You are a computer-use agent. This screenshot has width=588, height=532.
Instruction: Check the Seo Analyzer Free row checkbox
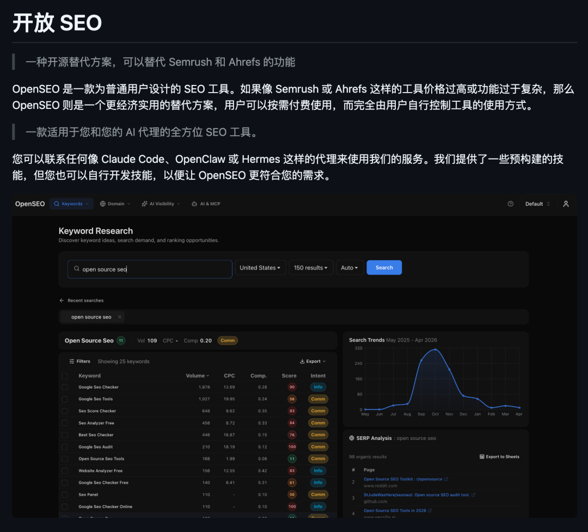tap(64, 423)
